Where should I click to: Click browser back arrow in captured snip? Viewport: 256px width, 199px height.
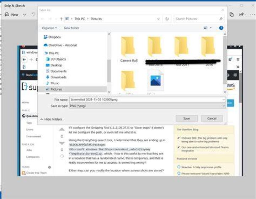24,60
